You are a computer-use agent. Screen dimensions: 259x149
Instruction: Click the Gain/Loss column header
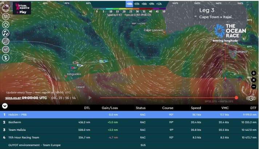pyautogui.click(x=110, y=108)
